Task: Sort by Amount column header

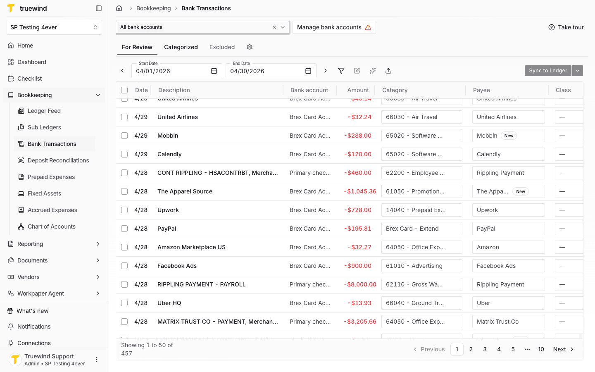Action: (358, 90)
